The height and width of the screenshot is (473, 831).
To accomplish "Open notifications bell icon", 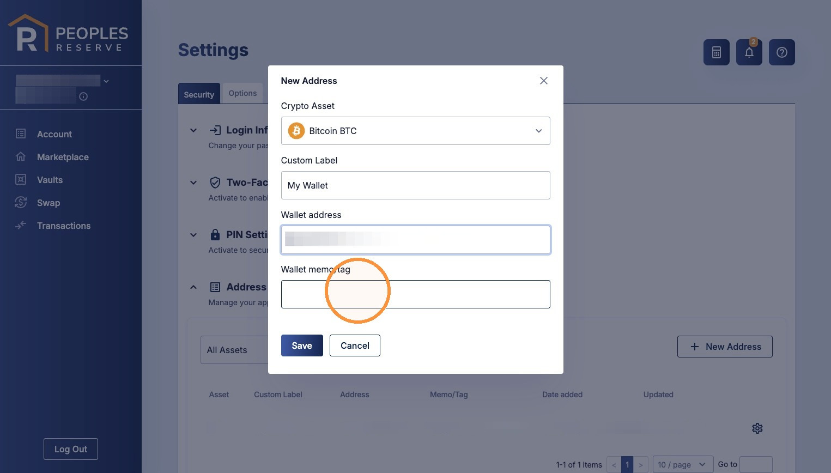I will click(749, 52).
